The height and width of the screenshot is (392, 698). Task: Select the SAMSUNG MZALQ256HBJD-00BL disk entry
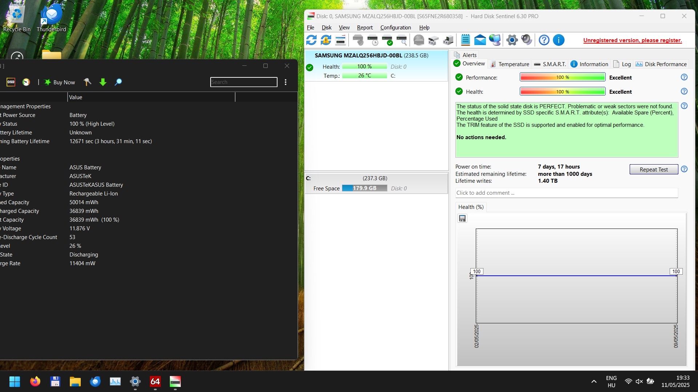tap(376, 66)
